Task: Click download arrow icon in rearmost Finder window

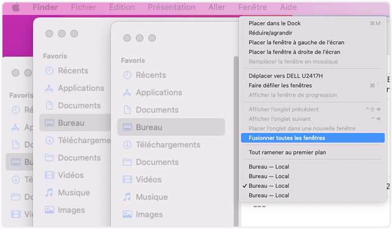Action: [16, 179]
